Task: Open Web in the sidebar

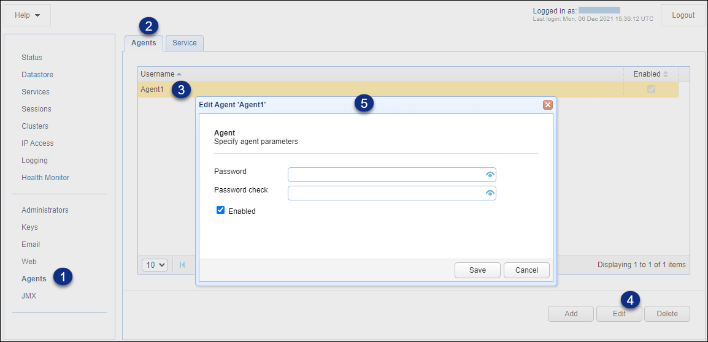Action: pyautogui.click(x=29, y=261)
